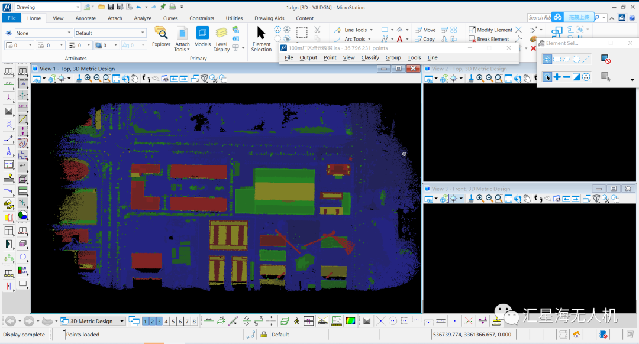Toggle view 2 button in view group

152,322
